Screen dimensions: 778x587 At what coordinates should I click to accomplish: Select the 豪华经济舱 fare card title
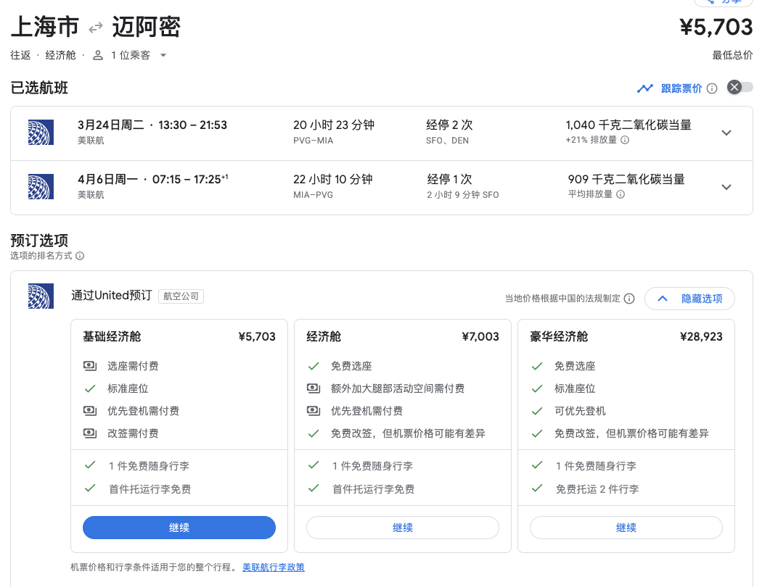point(559,337)
